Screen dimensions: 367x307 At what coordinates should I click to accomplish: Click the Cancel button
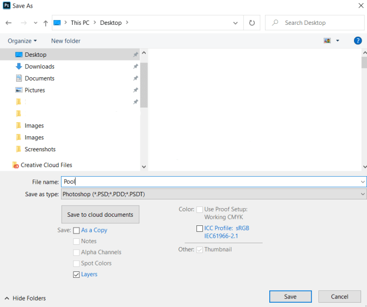point(339,297)
